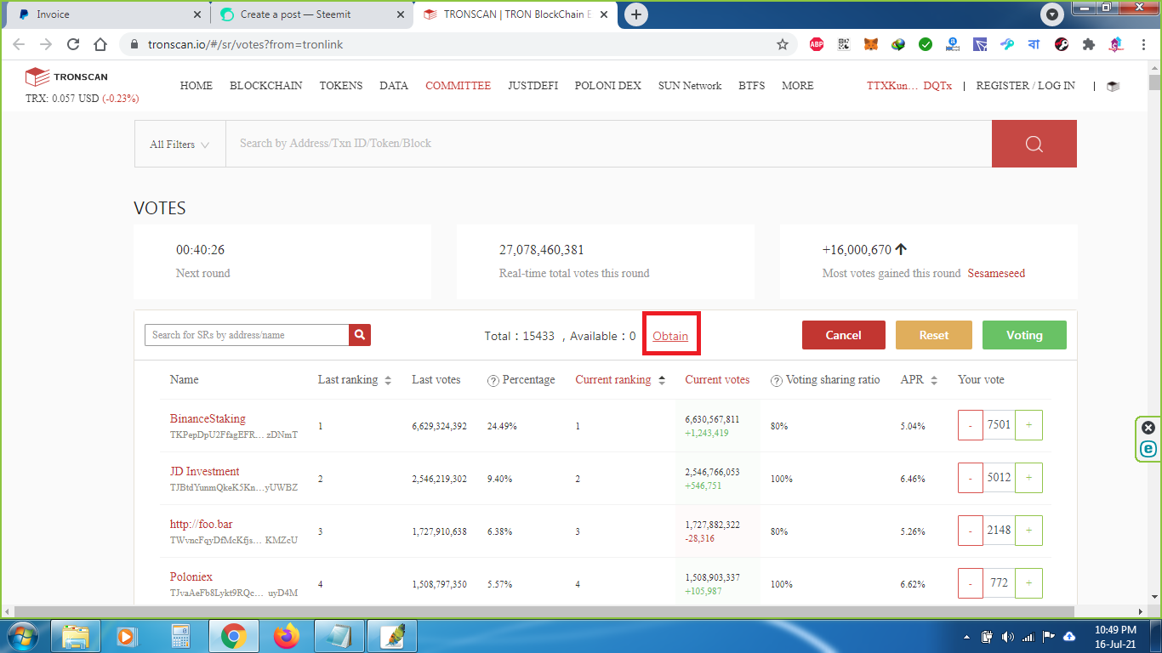Open the MORE menu
Screen dimensions: 1162x653
(798, 86)
